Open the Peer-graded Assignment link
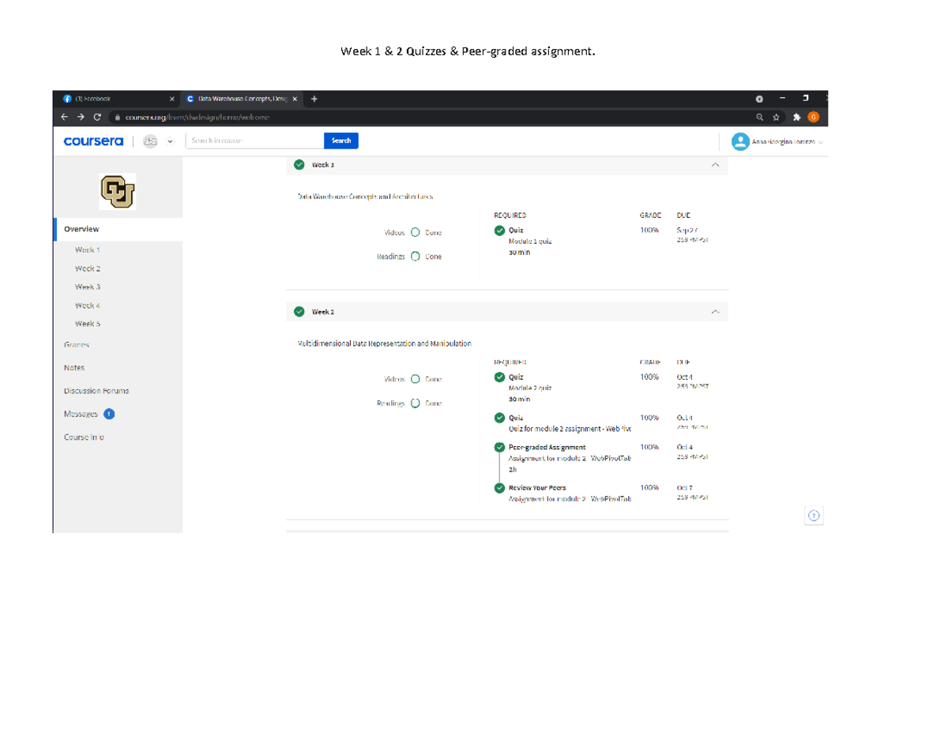 click(547, 448)
